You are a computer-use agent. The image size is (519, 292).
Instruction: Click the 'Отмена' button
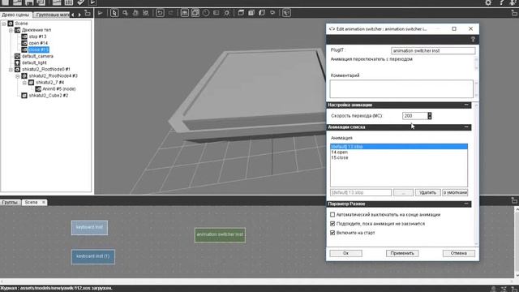[459, 253]
